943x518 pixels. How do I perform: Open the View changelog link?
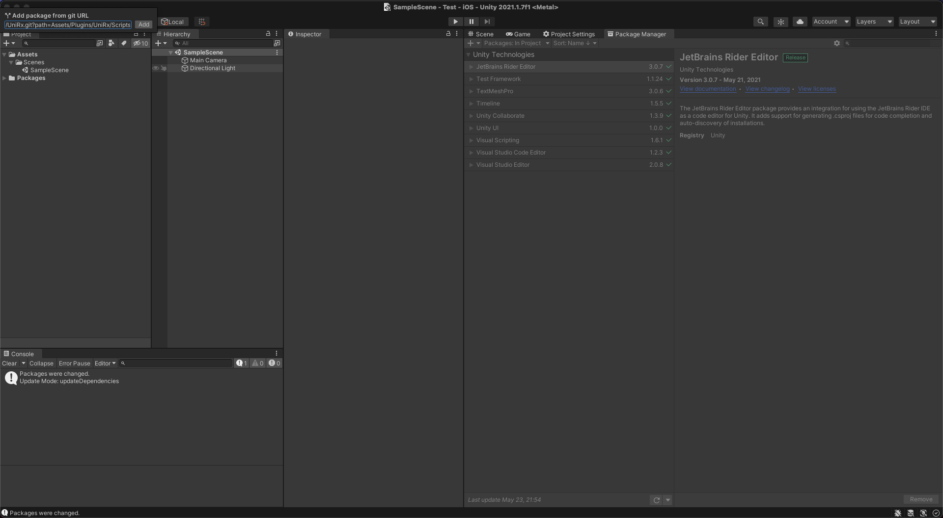pos(767,89)
